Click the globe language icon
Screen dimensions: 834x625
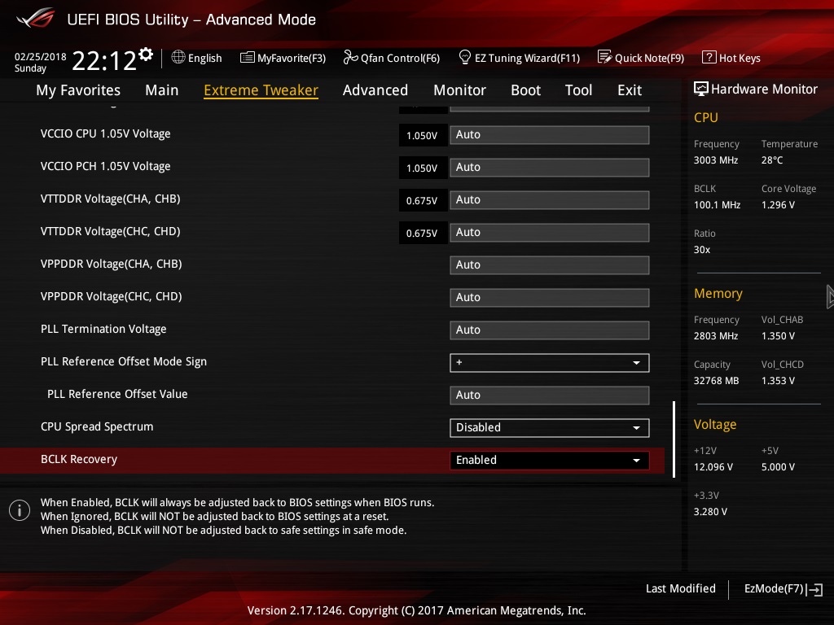click(x=178, y=57)
